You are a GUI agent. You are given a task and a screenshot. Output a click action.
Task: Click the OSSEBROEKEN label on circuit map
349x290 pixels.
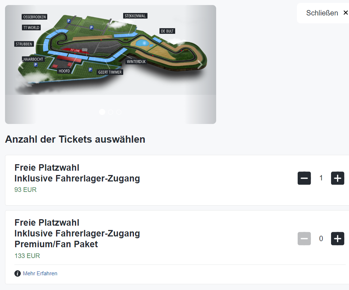click(x=35, y=17)
